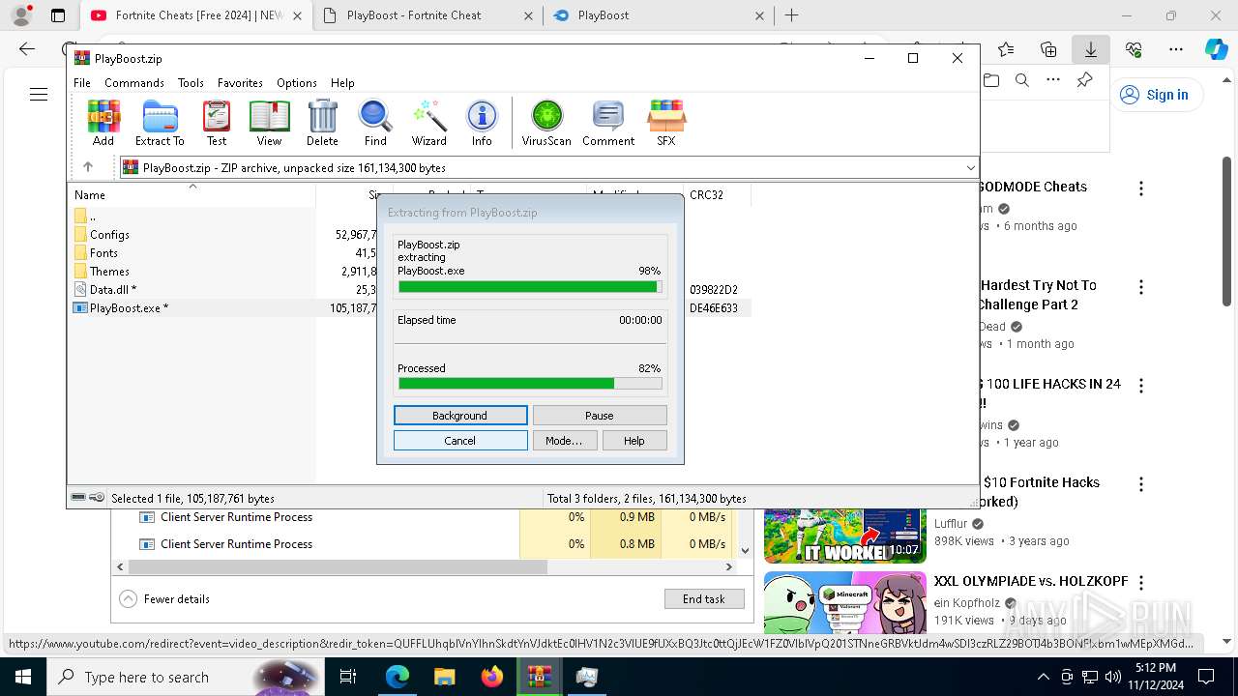This screenshot has width=1238, height=696.
Task: Go up one folder level arrow
Action: 88,167
